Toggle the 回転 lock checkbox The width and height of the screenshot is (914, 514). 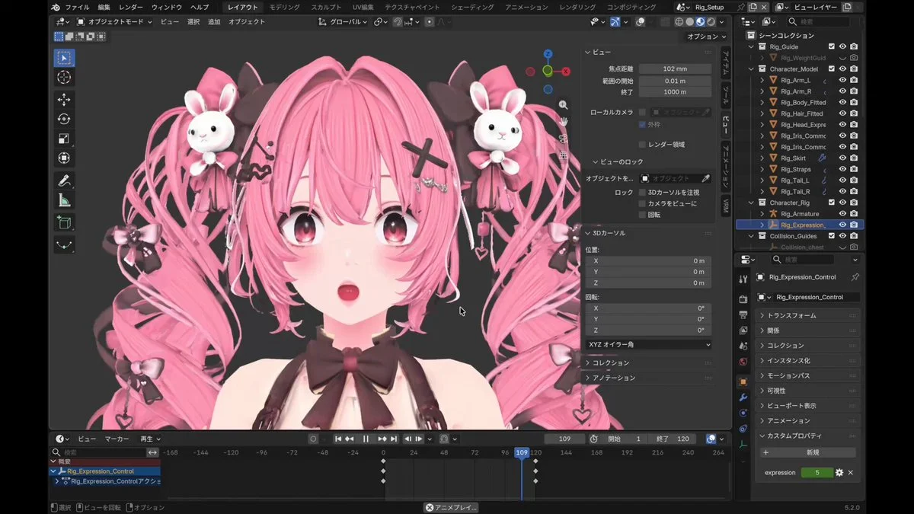click(x=642, y=215)
